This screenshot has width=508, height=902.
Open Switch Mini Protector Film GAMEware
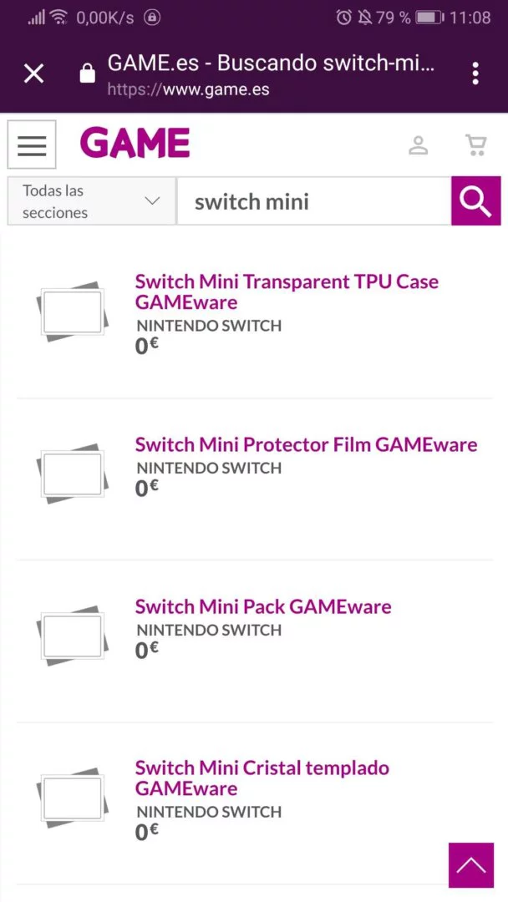[x=306, y=444]
